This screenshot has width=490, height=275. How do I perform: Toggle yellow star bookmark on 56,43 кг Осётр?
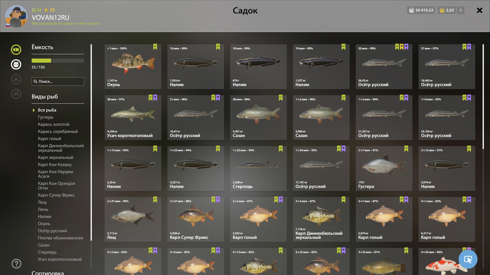(x=402, y=47)
